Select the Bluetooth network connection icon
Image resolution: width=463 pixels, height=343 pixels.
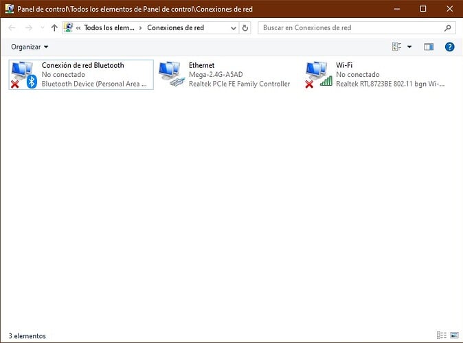[x=24, y=75]
